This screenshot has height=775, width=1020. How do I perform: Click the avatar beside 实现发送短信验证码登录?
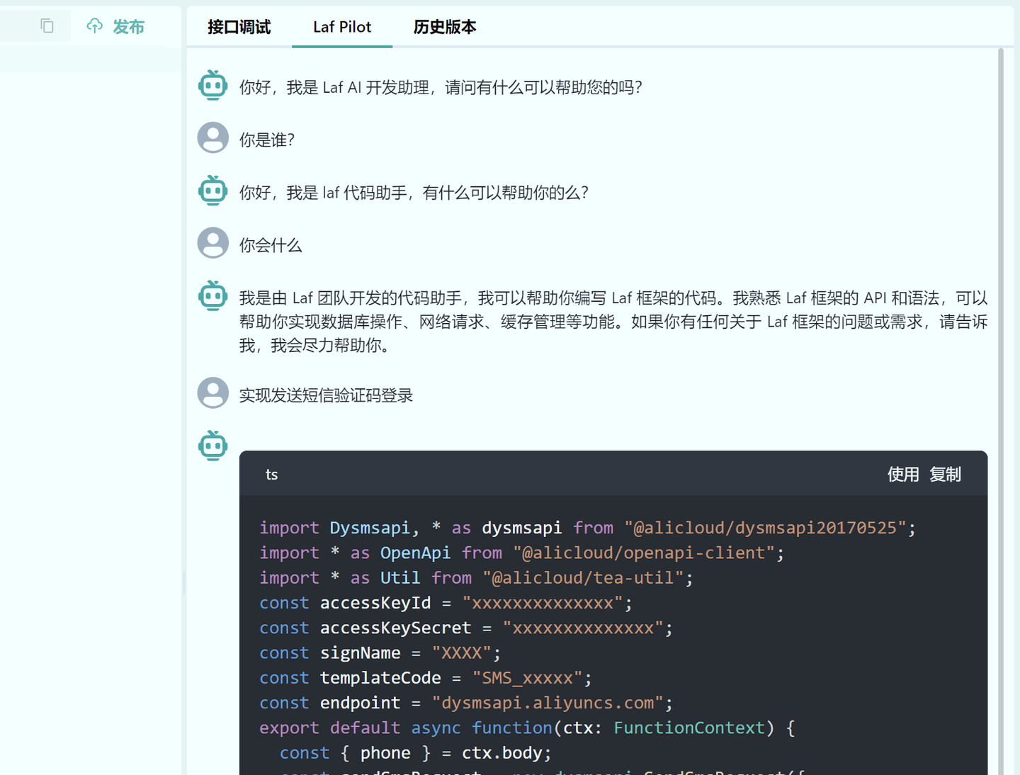point(212,392)
